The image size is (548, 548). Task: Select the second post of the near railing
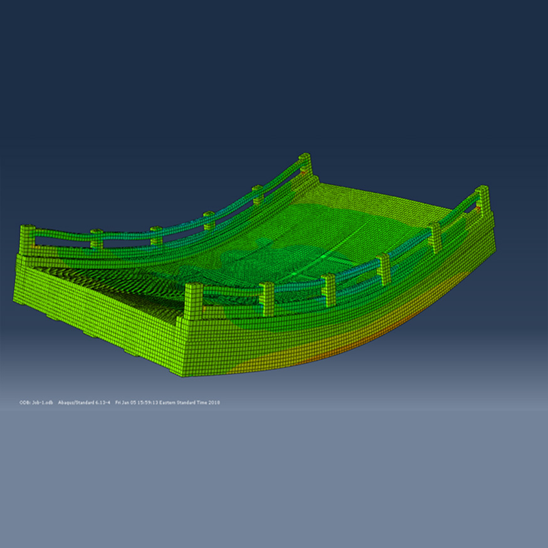pyautogui.click(x=267, y=298)
